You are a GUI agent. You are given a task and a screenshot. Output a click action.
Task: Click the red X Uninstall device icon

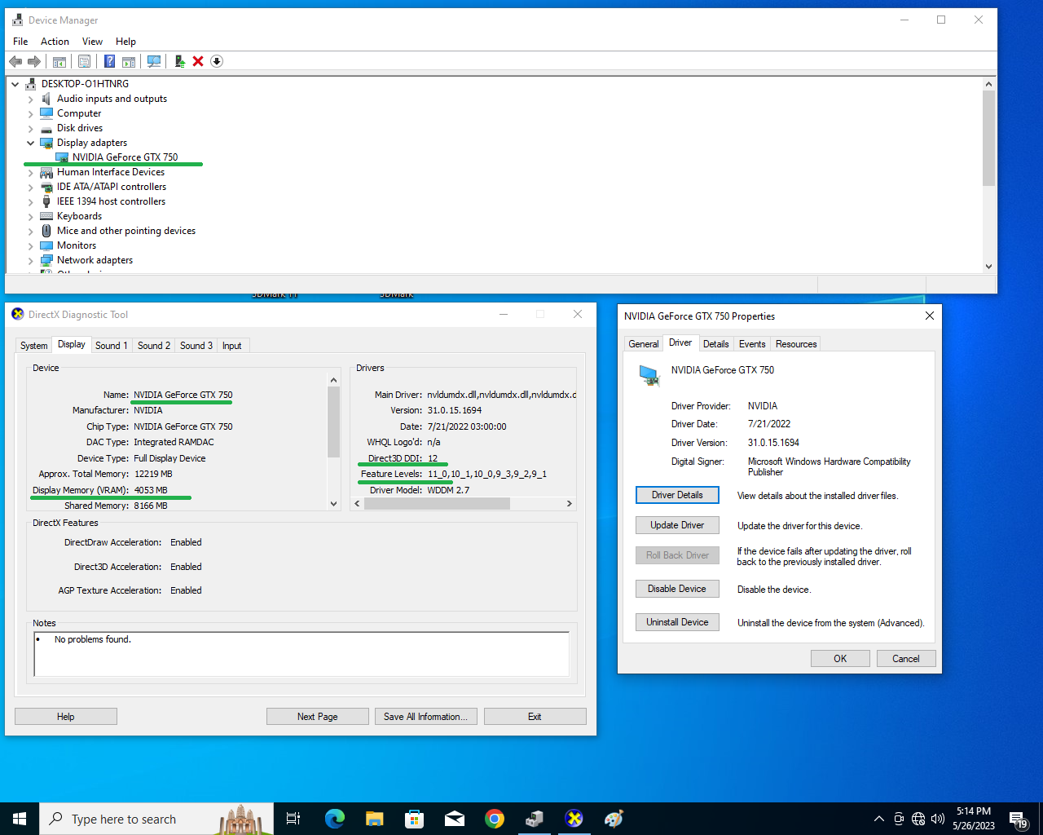pyautogui.click(x=198, y=61)
